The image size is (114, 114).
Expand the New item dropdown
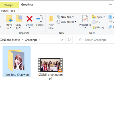click(73, 17)
